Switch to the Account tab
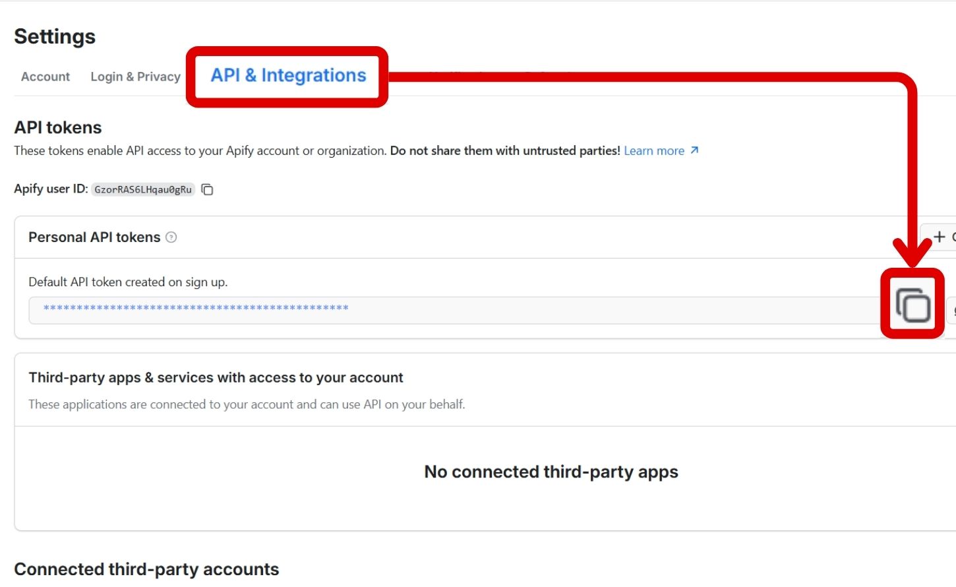 tap(45, 76)
